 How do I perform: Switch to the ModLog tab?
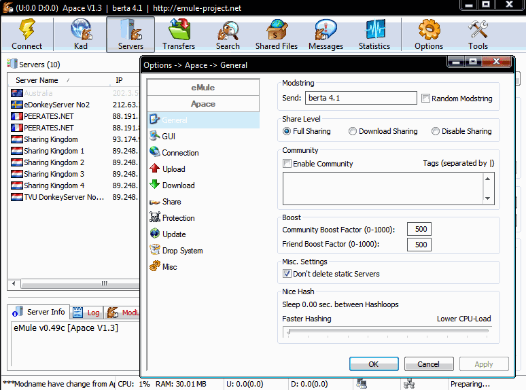coord(122,313)
